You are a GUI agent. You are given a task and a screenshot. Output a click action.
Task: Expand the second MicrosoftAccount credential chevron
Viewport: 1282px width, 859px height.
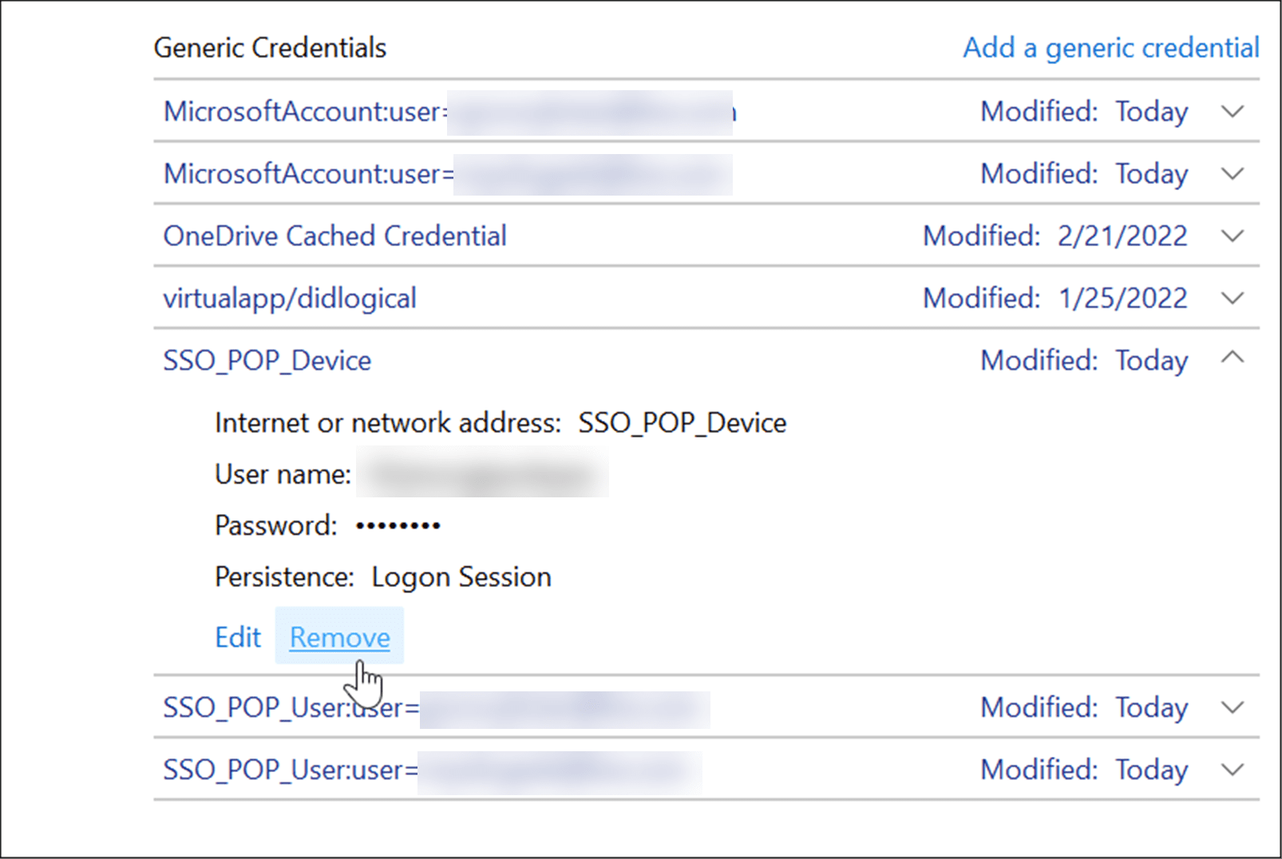(1233, 174)
